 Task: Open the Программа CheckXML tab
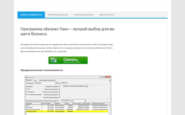coord(58,15)
